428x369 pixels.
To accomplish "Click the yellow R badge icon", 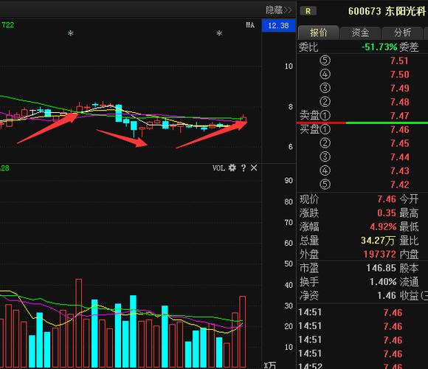I will click(308, 11).
